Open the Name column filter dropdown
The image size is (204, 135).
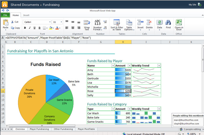[x=113, y=66]
